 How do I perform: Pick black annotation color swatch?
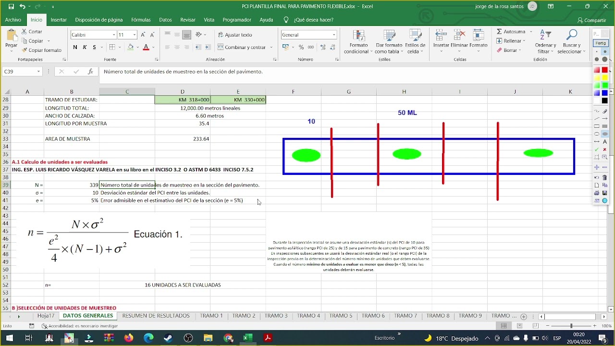[x=604, y=101]
